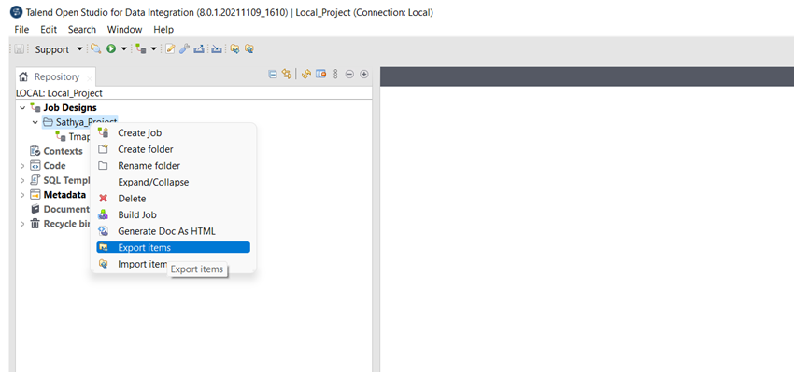Click Collapse All in Repository panel
The width and height of the screenshot is (794, 372).
point(273,75)
